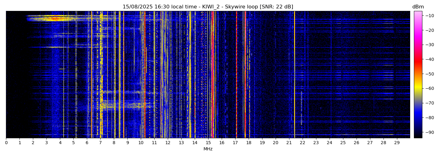Viewport: 439px width, 156px height.
Task: Click the x-axis tick label 26 MHz
Action: 357,143
